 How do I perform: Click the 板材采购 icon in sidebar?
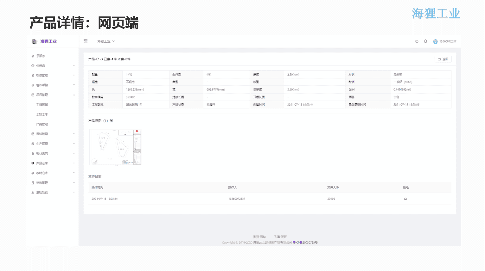(x=33, y=153)
